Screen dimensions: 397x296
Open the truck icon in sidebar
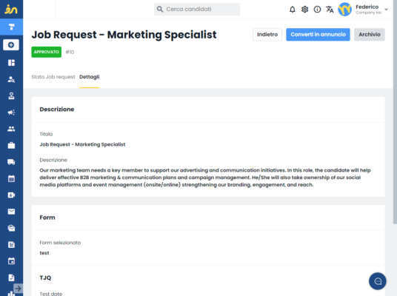coord(11,162)
